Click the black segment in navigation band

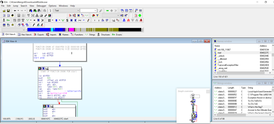[130, 30]
